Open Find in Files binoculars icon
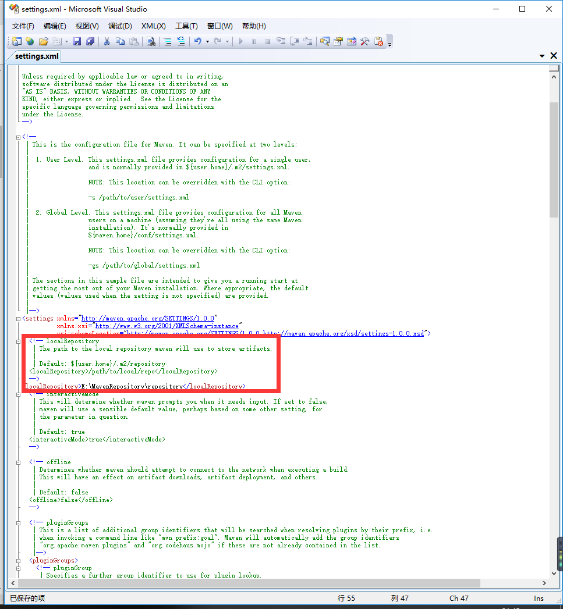 tap(151, 41)
